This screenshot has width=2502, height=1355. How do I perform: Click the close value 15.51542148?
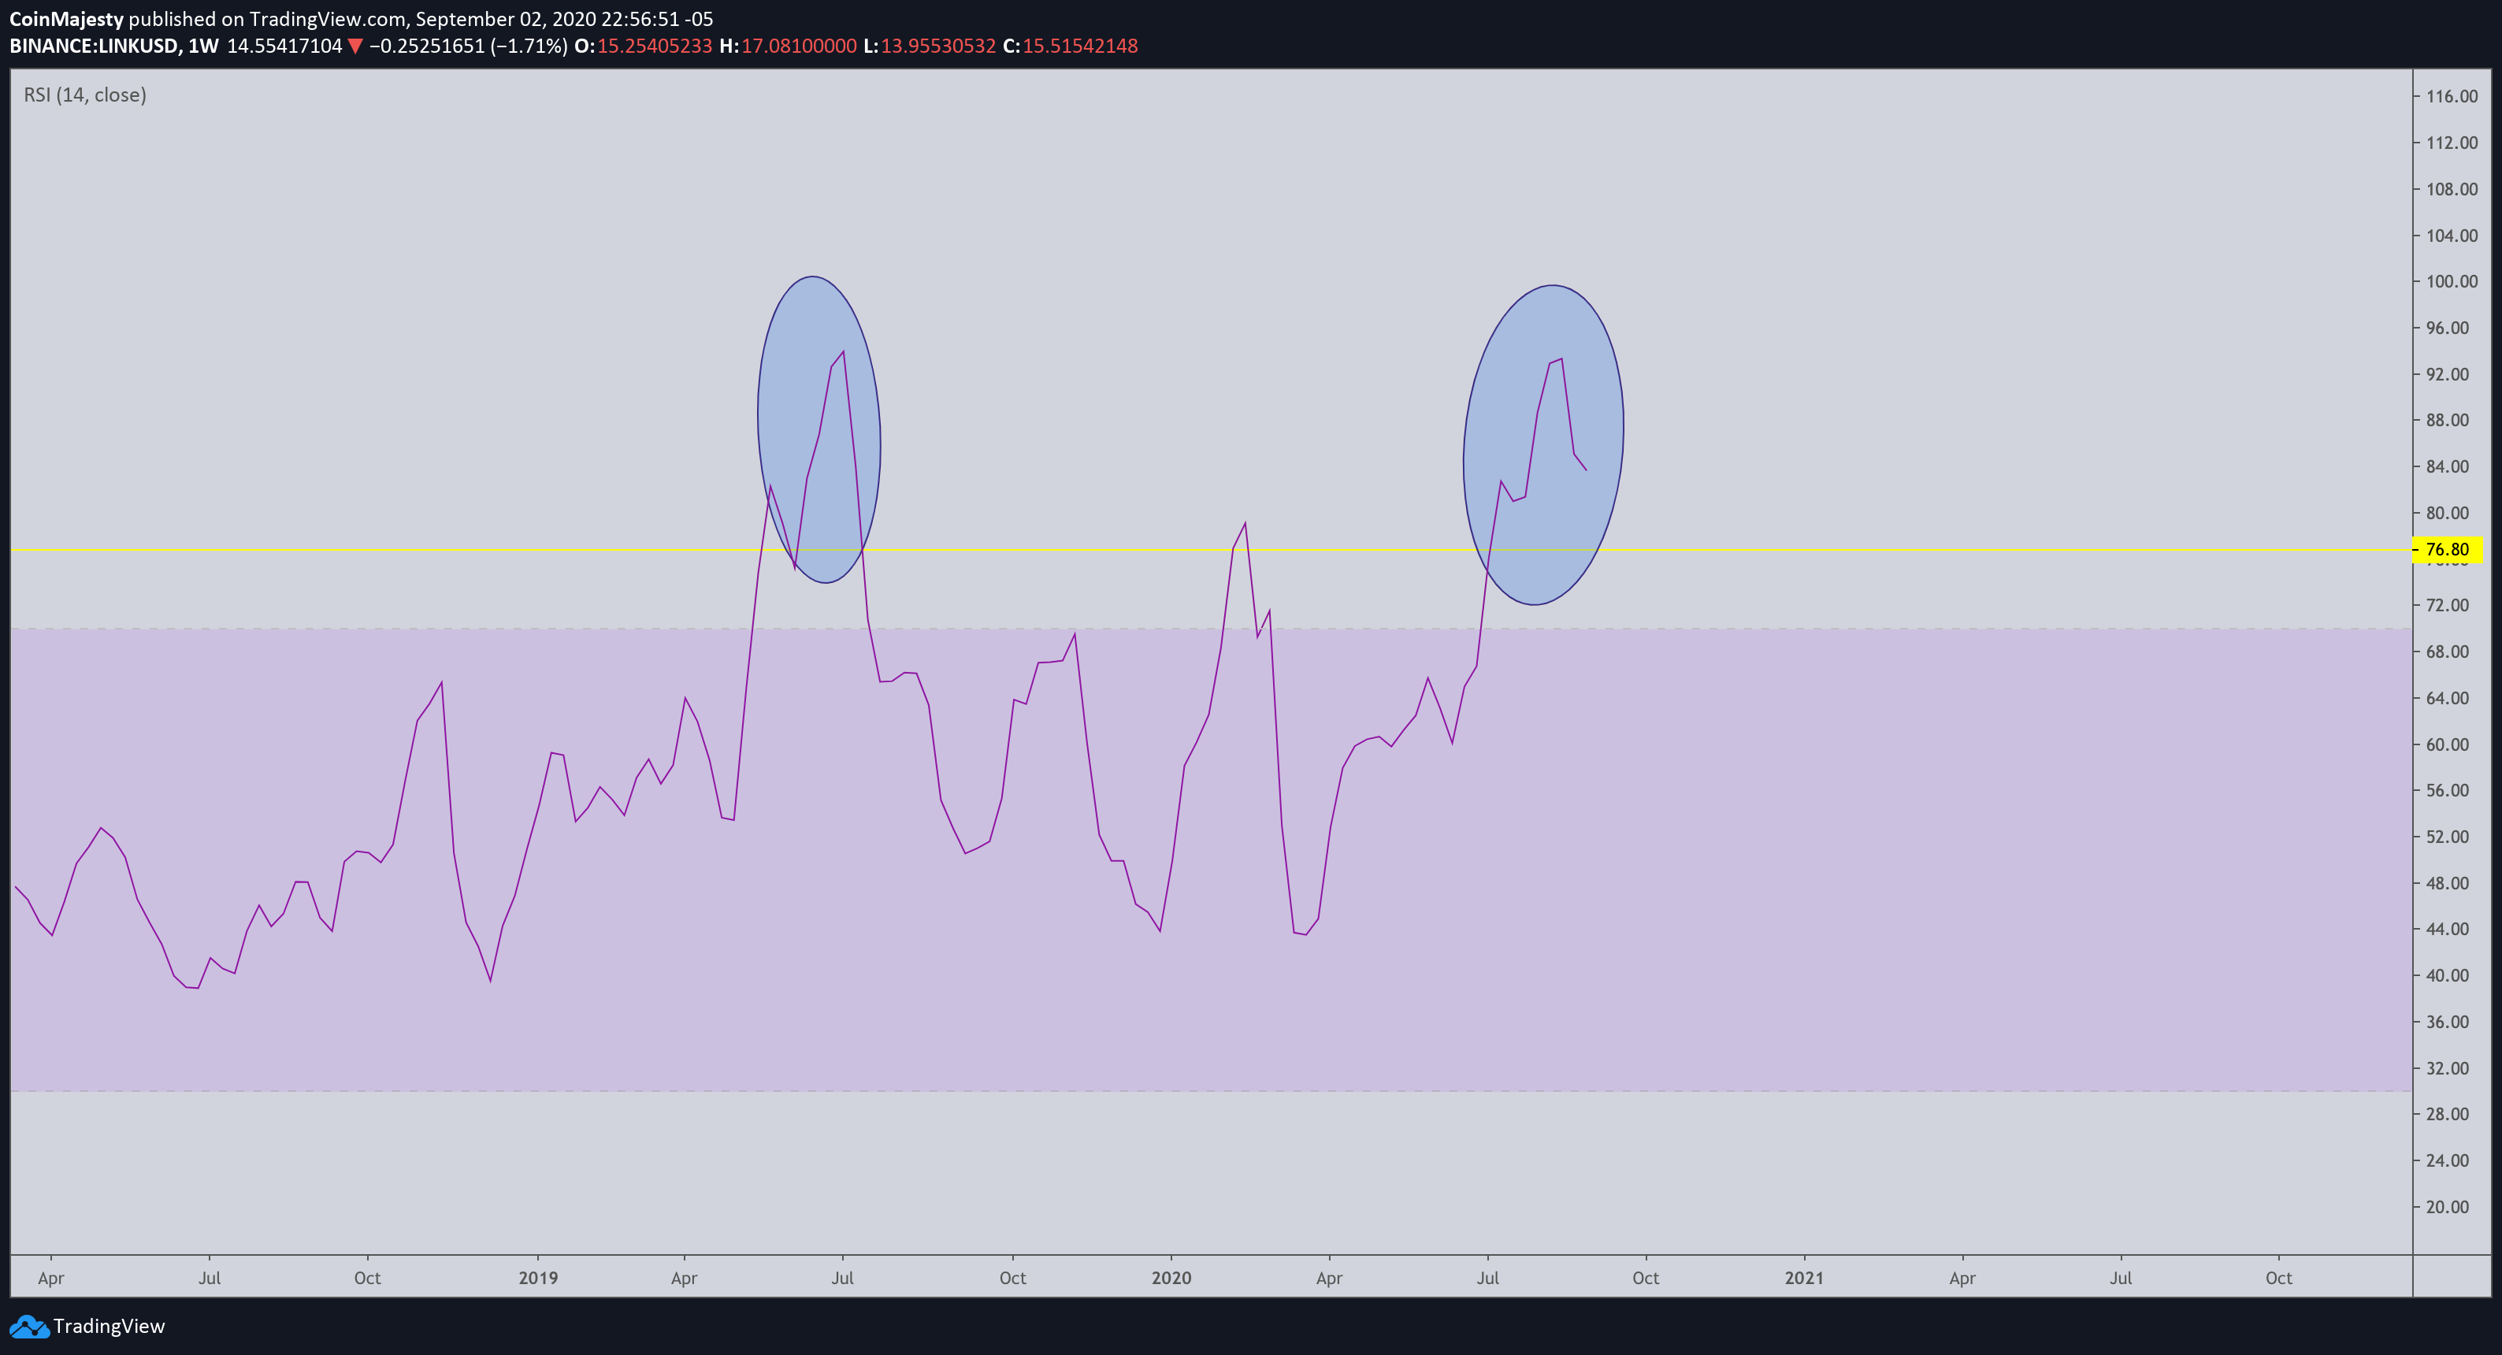tap(1080, 46)
